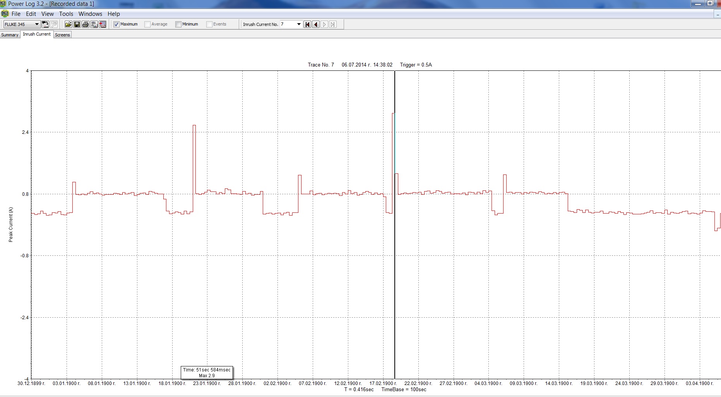
Task: Expand the FLUKE 345 device dropdown
Action: point(37,24)
